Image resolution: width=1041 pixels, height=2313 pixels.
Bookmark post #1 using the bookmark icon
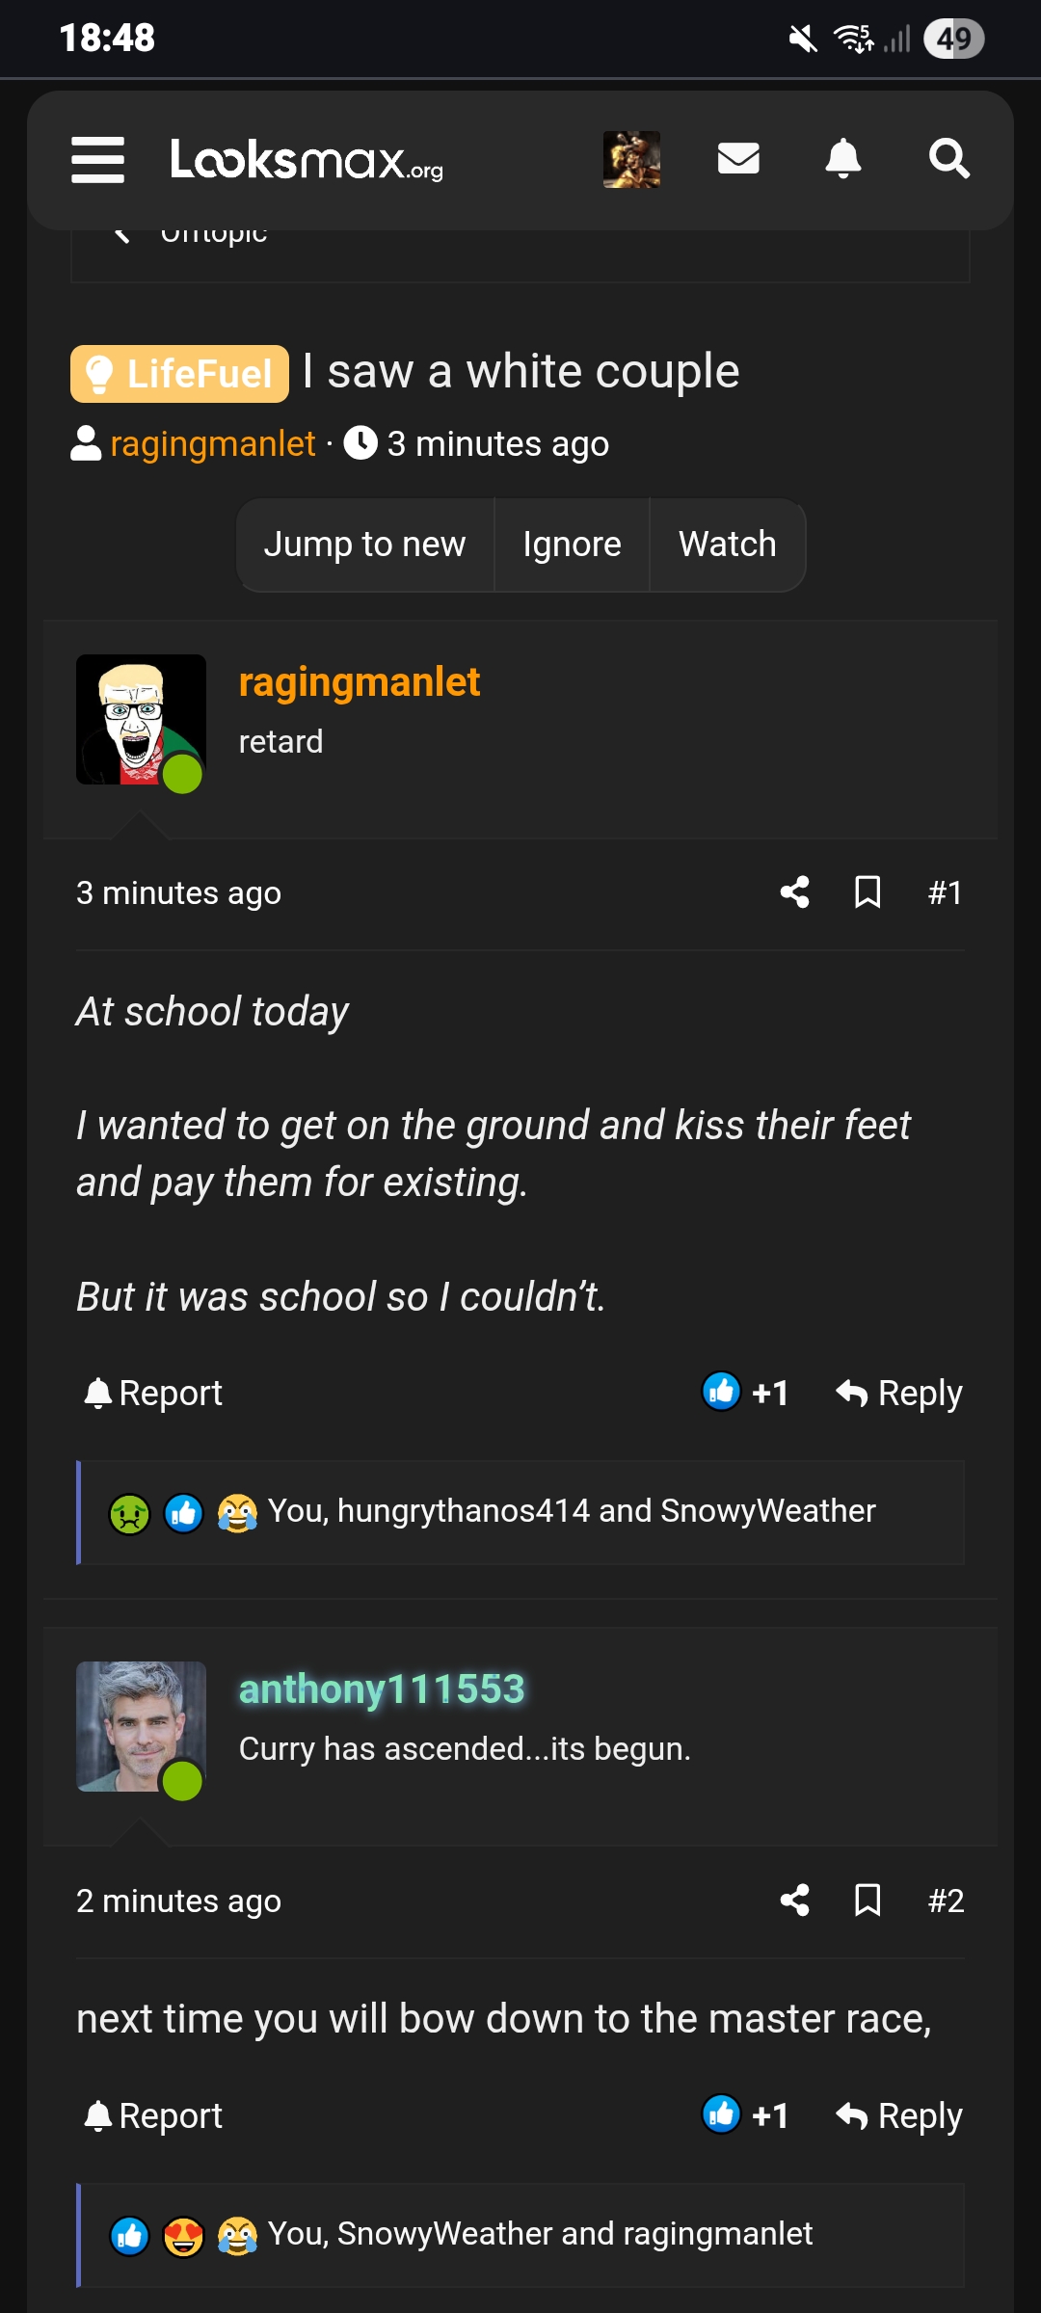pos(866,892)
